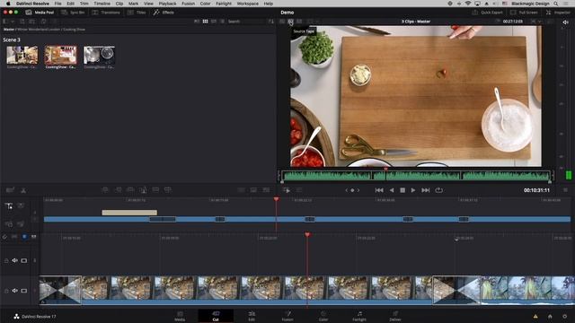This screenshot has height=323, width=575.
Task: Click the Stop playback button
Action: [402, 190]
